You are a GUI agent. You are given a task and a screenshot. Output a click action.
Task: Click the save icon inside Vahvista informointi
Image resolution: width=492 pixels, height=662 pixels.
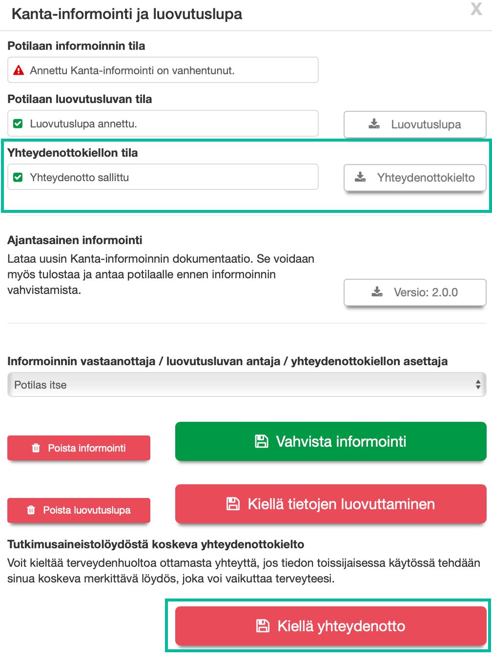pyautogui.click(x=262, y=441)
